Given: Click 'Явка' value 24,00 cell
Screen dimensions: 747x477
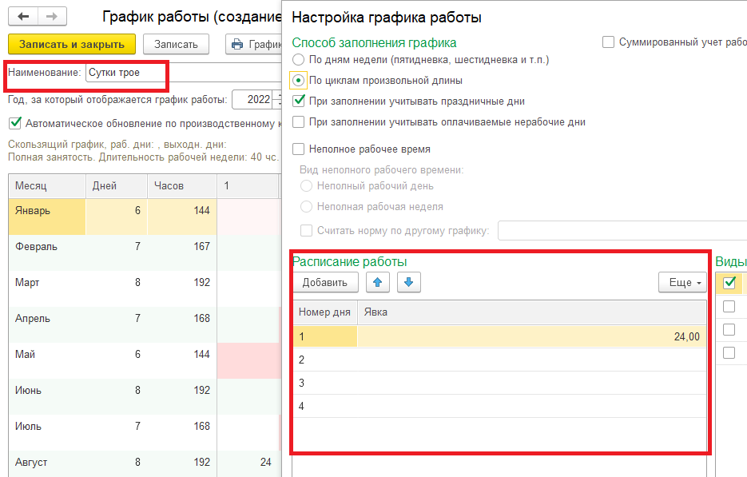Looking at the screenshot, I should click(x=531, y=336).
